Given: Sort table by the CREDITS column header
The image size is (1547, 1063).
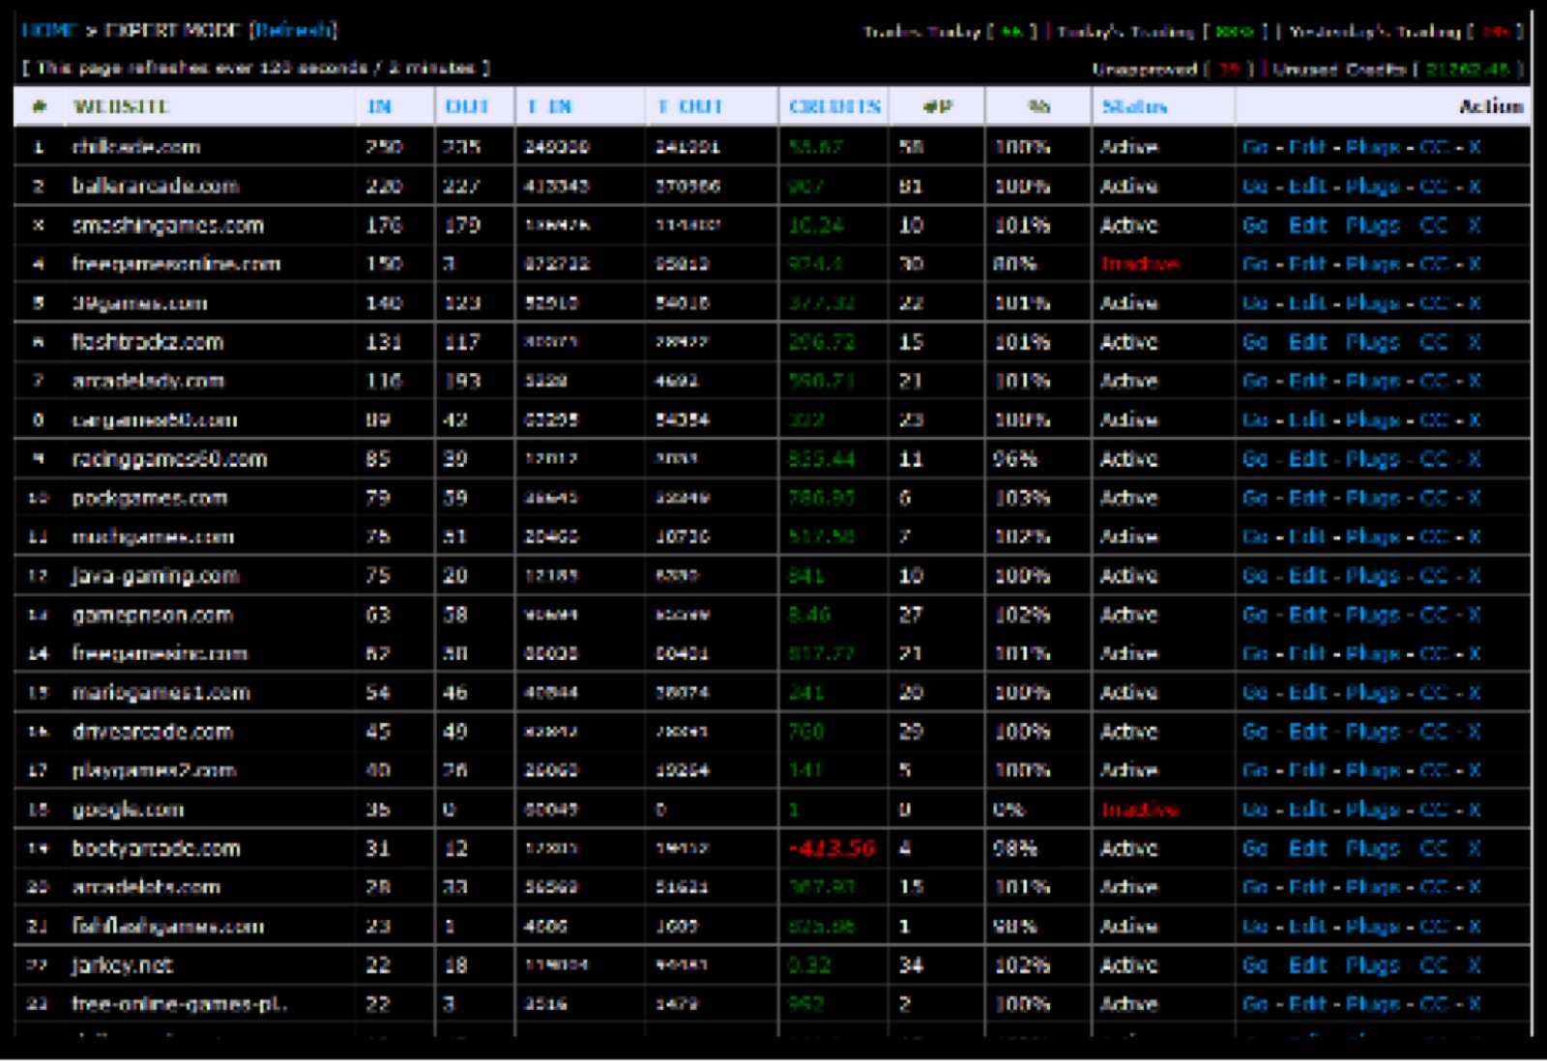Looking at the screenshot, I should pos(834,106).
